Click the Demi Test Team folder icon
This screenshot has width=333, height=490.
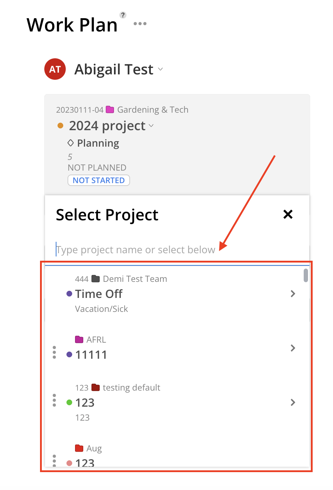tap(96, 279)
